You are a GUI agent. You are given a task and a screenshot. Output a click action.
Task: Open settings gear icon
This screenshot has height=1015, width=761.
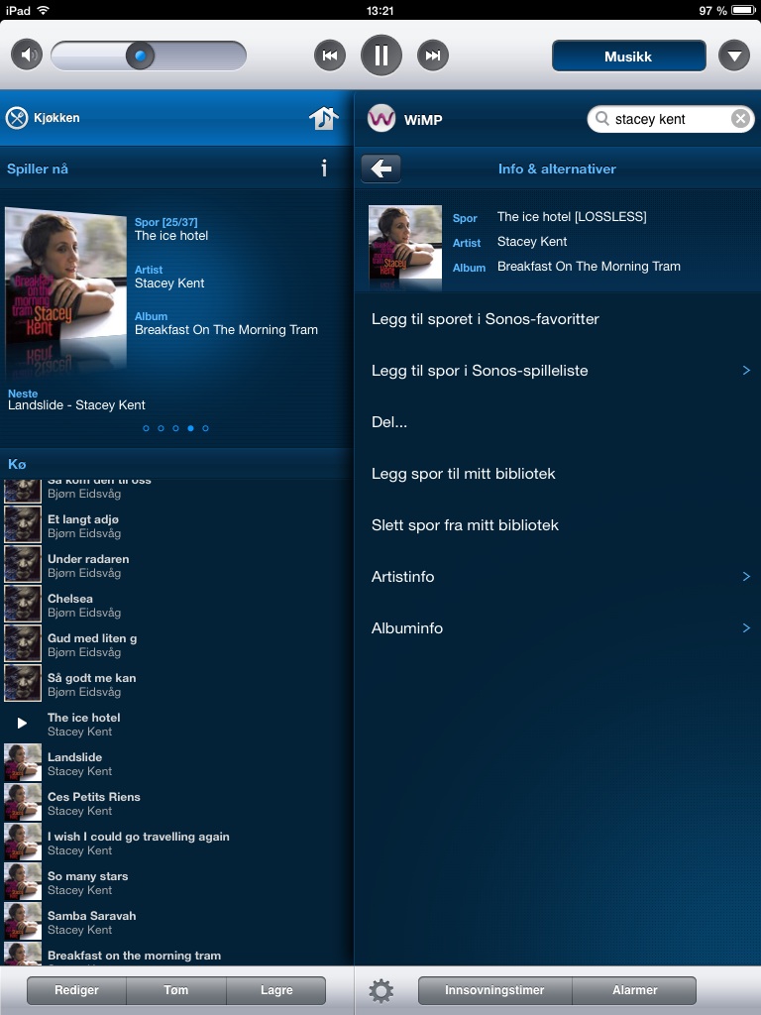(x=381, y=991)
